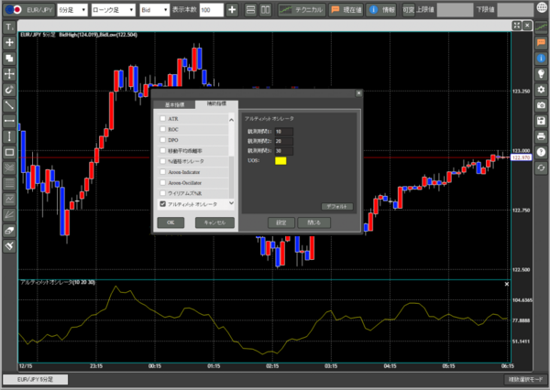Click the green chart icon in right sidebar
Image resolution: width=550 pixels, height=390 pixels.
point(541,27)
